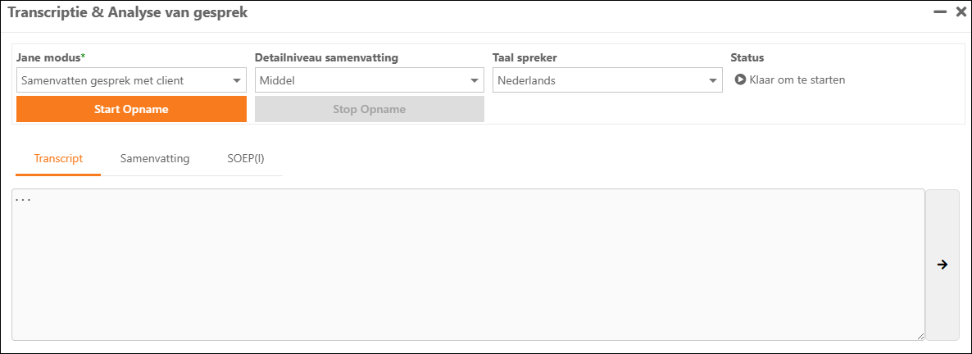Image resolution: width=972 pixels, height=354 pixels.
Task: Switch to the Transcript tab
Action: click(x=58, y=159)
